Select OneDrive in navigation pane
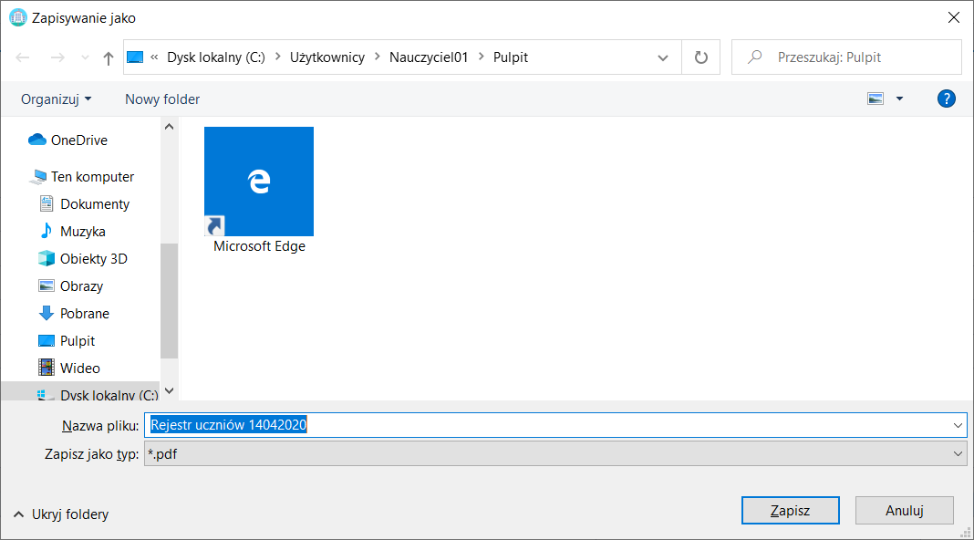Image resolution: width=974 pixels, height=540 pixels. click(79, 140)
